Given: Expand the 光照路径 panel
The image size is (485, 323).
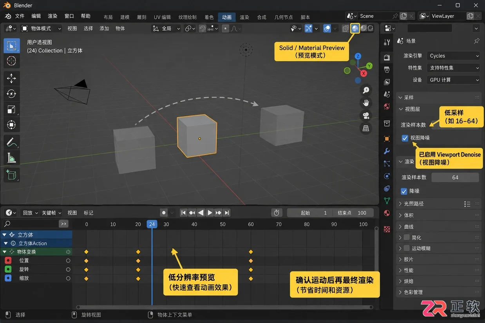Looking at the screenshot, I should pos(439,204).
